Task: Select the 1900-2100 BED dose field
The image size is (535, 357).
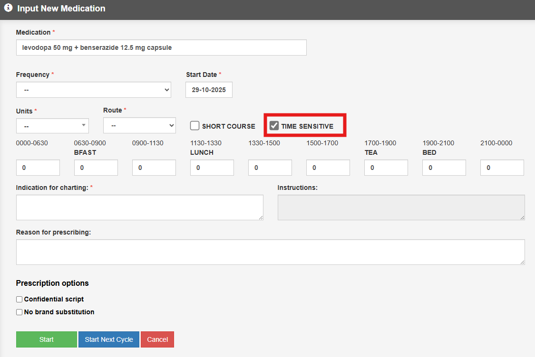Action: [x=444, y=168]
